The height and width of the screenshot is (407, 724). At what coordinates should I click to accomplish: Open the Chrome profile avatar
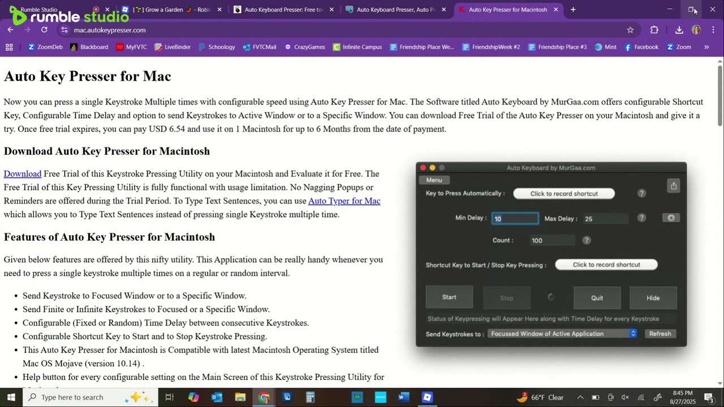(x=696, y=30)
